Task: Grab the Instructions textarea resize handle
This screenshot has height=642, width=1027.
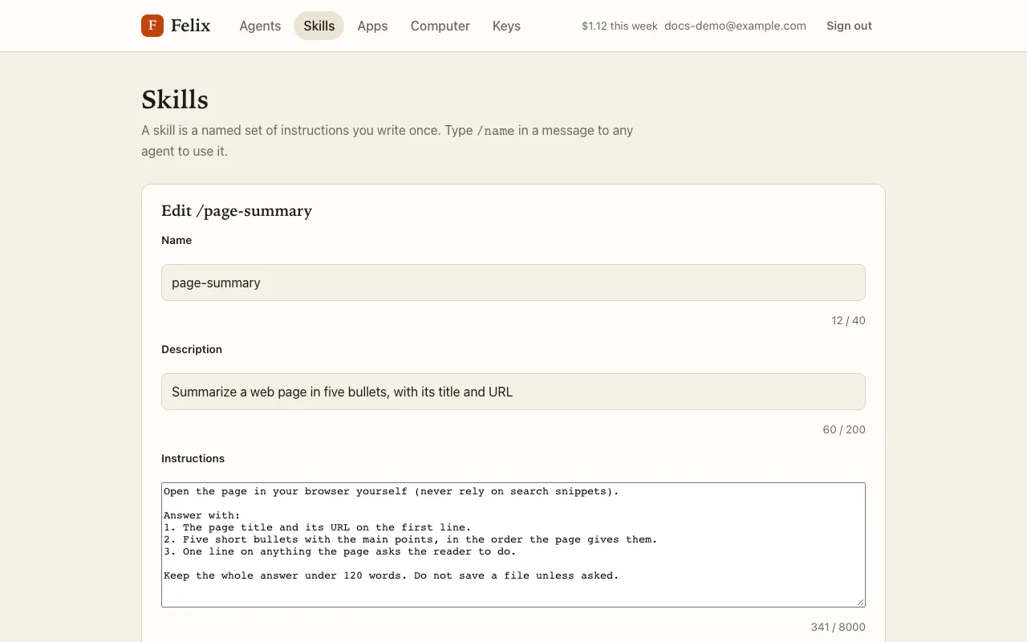Action: pyautogui.click(x=860, y=602)
